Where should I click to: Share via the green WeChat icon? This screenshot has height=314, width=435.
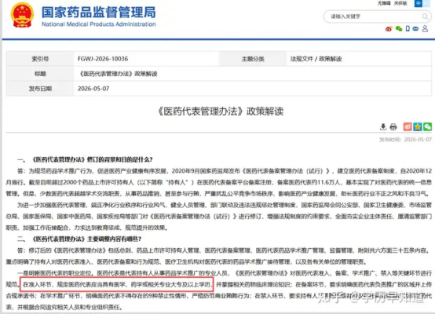coord(427,126)
